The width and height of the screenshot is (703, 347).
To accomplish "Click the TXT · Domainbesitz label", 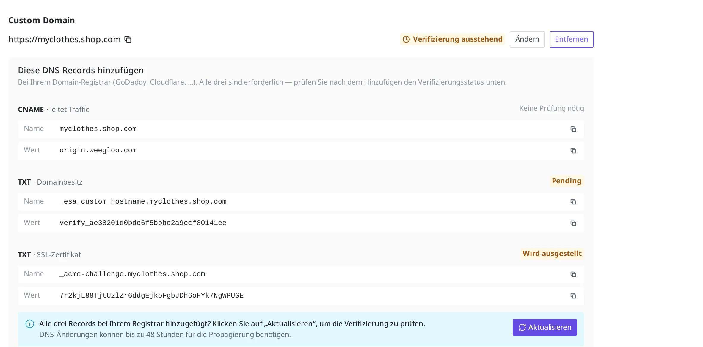I will click(x=50, y=182).
